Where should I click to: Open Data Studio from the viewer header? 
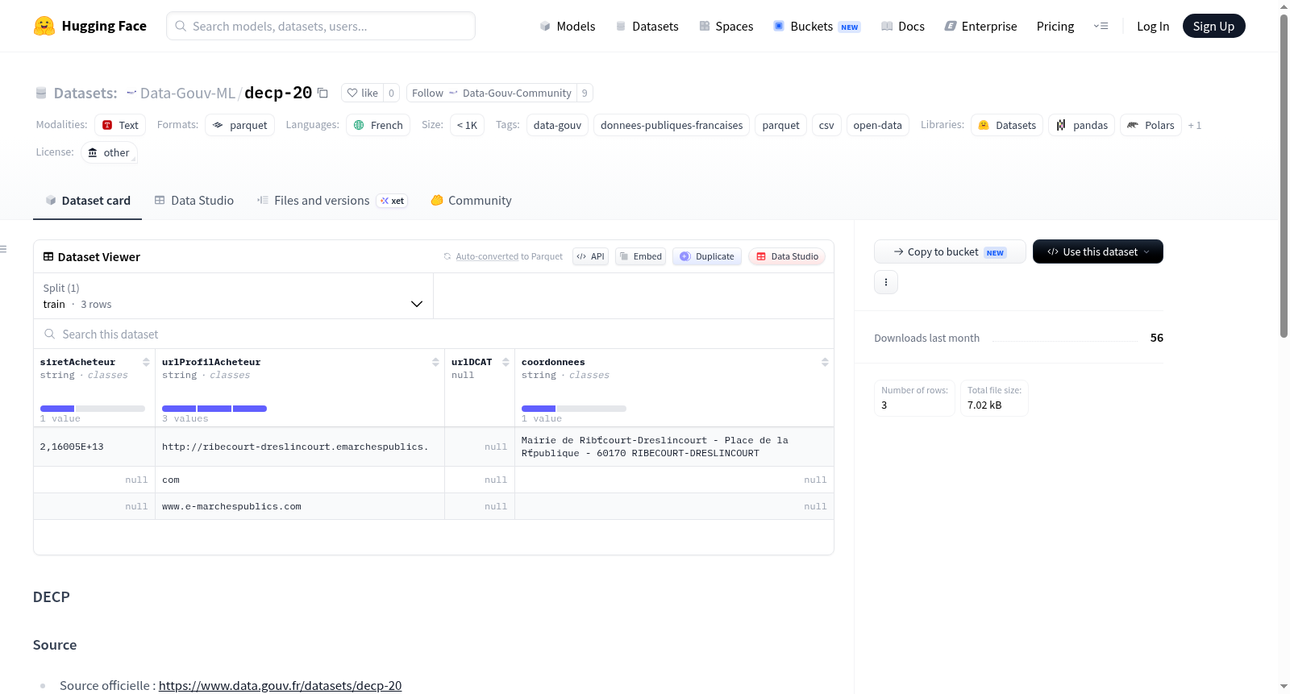[x=787, y=256]
